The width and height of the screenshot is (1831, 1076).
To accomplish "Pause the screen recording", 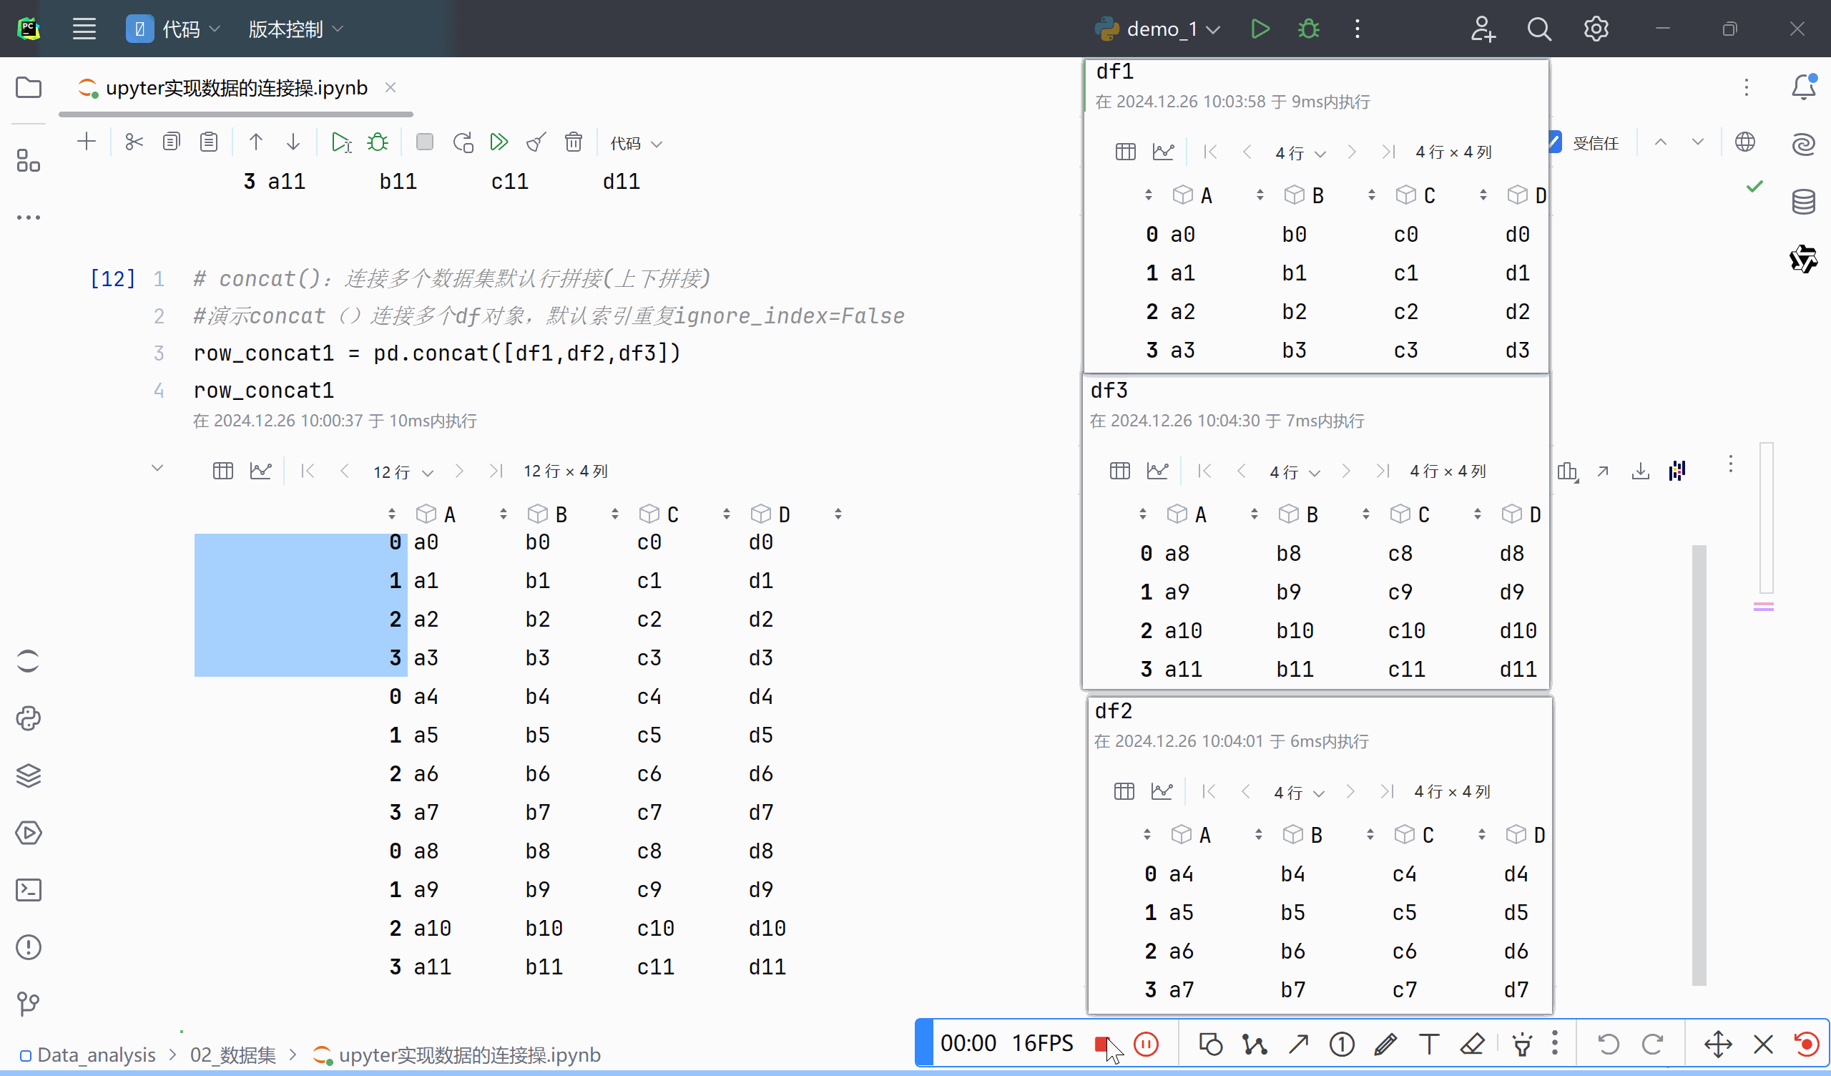I will tap(1146, 1045).
